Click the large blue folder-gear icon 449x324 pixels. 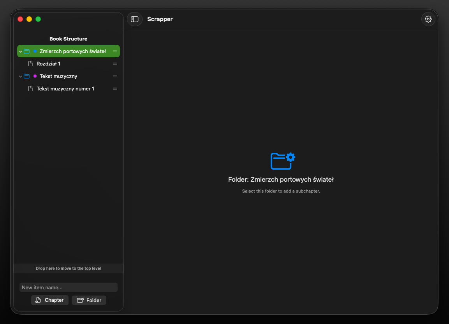[283, 161]
